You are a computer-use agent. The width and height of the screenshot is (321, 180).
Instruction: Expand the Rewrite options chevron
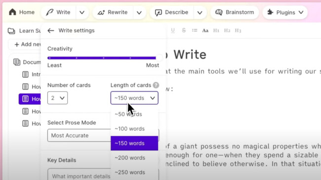coord(139,12)
